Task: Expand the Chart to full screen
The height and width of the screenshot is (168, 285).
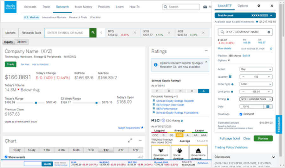Action: point(130,141)
